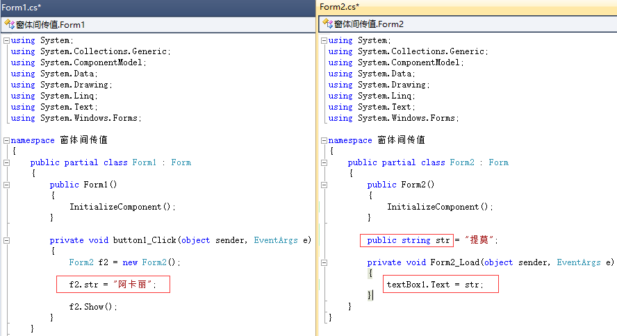The width and height of the screenshot is (617, 336).
Task: Click the EventArgs type in button1_Click signature
Action: [x=276, y=240]
